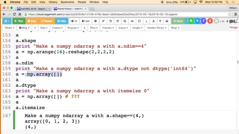Click the gray B user avatar

[x=216, y=21]
